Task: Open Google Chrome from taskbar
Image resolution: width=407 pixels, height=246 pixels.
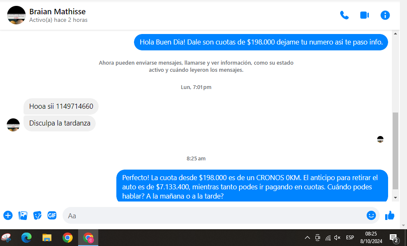Action: click(68, 238)
